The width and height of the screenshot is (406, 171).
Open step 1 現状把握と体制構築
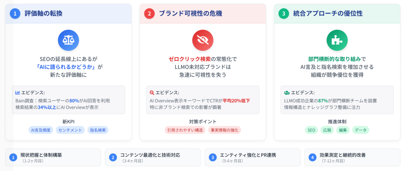pyautogui.click(x=53, y=157)
